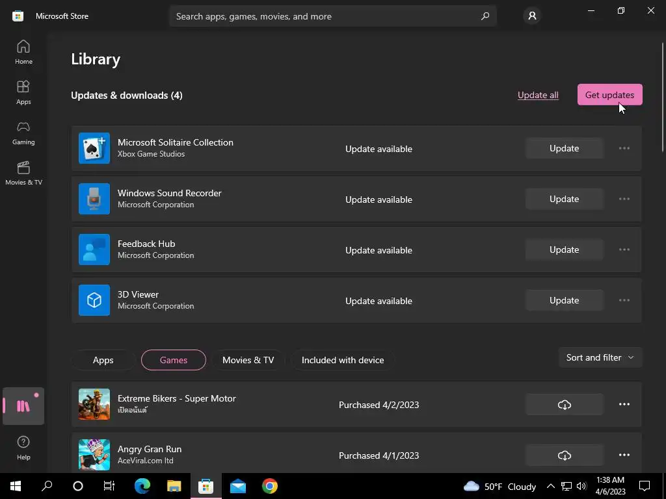Click the search magnifier icon
The image size is (666, 499).
pyautogui.click(x=485, y=16)
